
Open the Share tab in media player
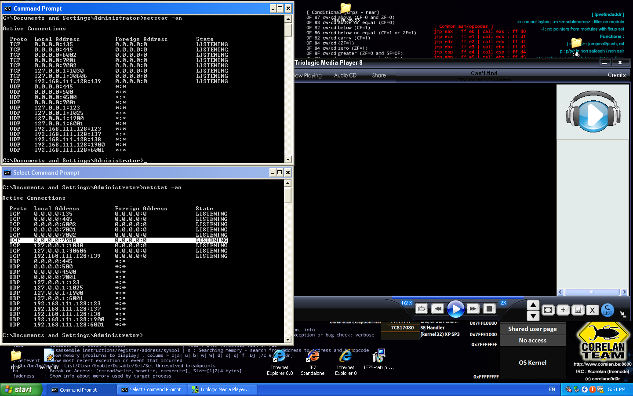pyautogui.click(x=379, y=76)
